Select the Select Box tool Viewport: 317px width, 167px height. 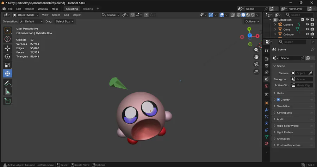[x=7, y=31]
